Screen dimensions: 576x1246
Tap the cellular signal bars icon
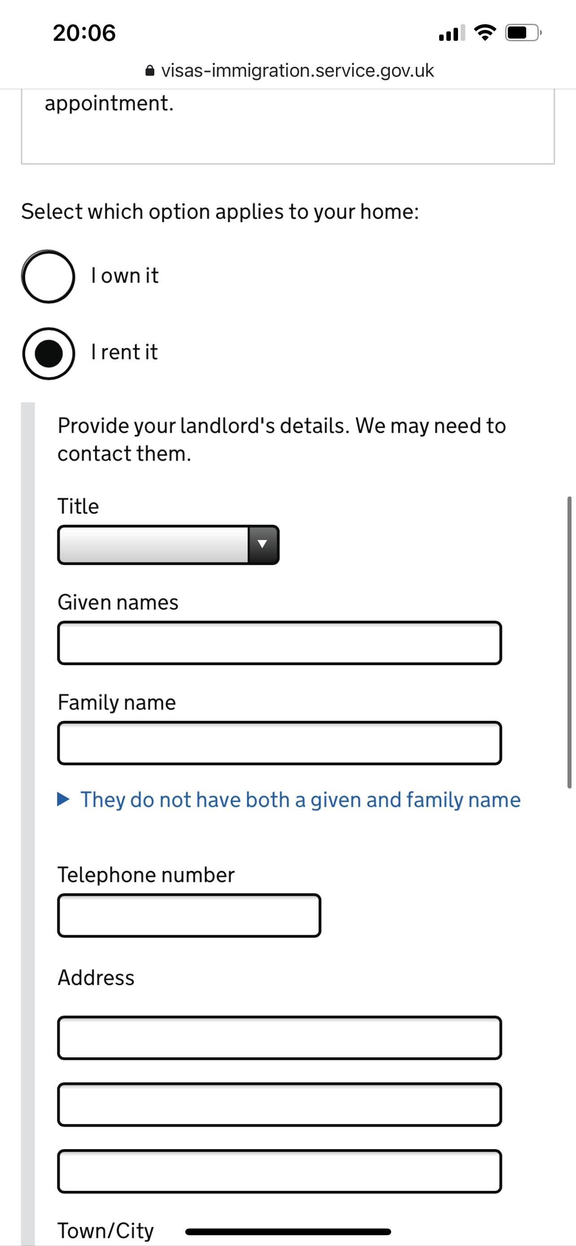[x=452, y=33]
